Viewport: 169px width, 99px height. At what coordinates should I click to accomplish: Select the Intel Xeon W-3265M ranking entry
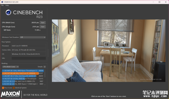coord(23,76)
